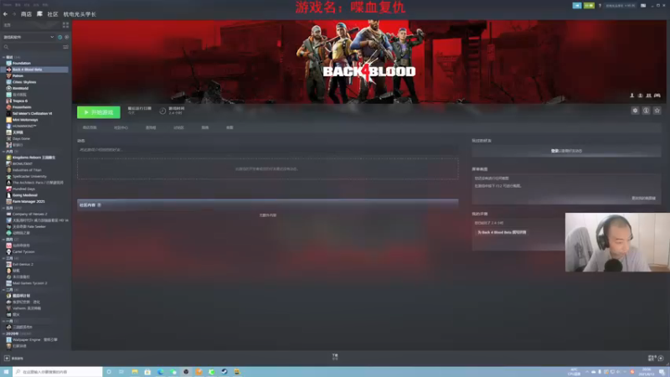Collapse the 六月 month category
The width and height of the screenshot is (670, 377).
point(4,152)
